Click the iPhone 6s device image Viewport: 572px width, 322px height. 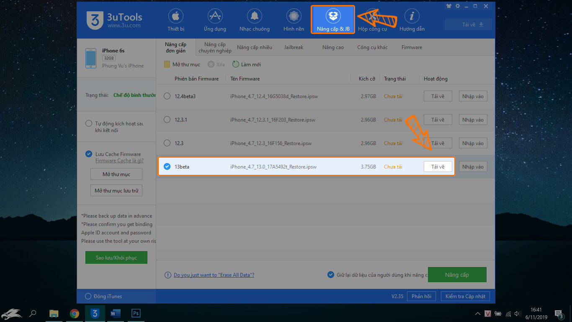click(x=91, y=58)
